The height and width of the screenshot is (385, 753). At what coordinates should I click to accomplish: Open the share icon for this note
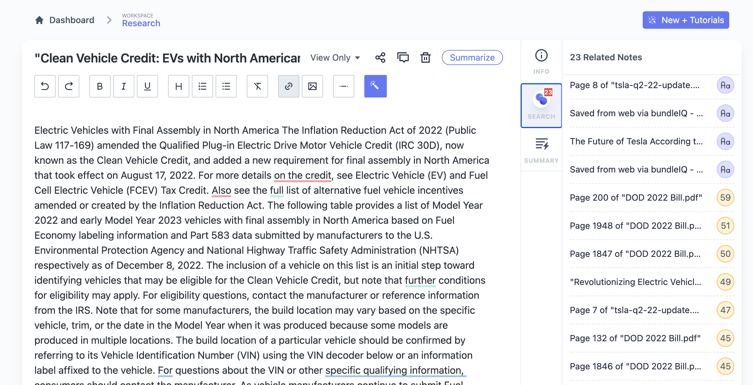click(380, 57)
